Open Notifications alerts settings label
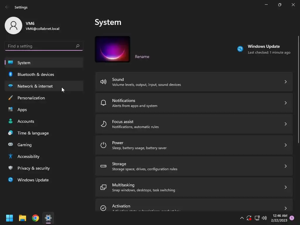300x225 pixels. tap(135, 105)
